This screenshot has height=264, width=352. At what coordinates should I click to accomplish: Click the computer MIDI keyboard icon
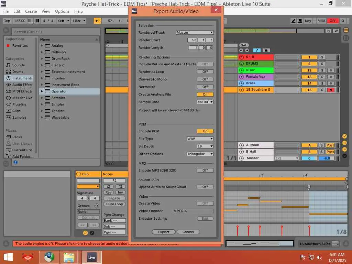[x=300, y=21]
